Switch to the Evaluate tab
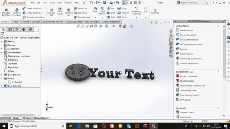Image resolution: width=230 pixels, height=129 pixels. 25,21
